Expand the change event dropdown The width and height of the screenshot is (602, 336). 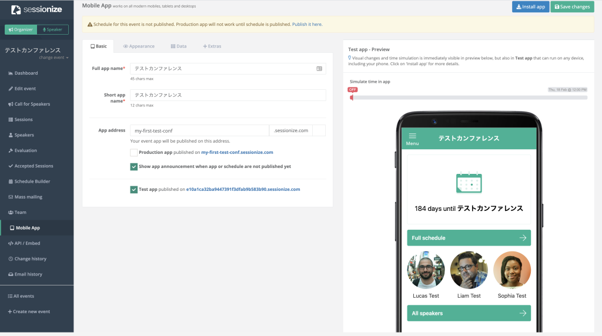point(54,58)
